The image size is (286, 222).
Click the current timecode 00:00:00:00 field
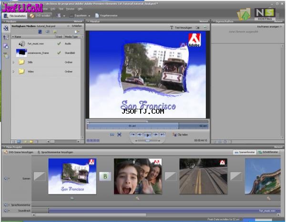click(93, 140)
